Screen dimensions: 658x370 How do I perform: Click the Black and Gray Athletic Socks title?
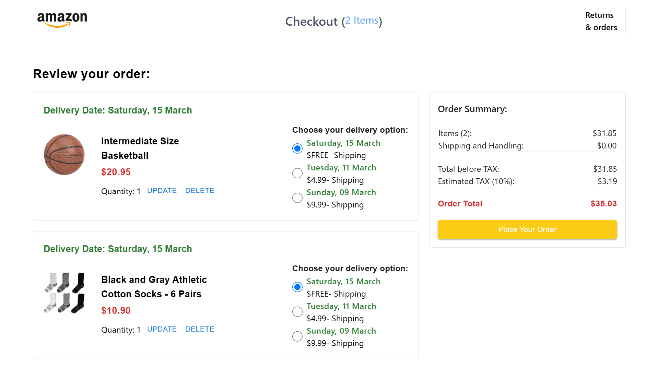[x=154, y=287]
